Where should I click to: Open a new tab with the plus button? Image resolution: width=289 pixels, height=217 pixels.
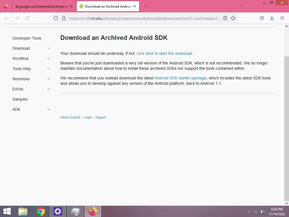[145, 6]
